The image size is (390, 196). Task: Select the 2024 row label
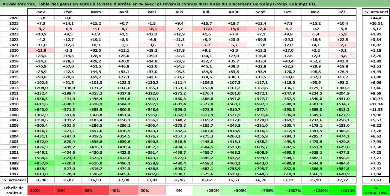[14, 29]
